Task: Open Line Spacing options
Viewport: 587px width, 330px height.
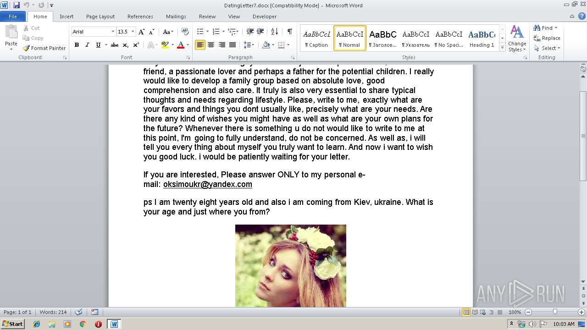Action: 249,45
